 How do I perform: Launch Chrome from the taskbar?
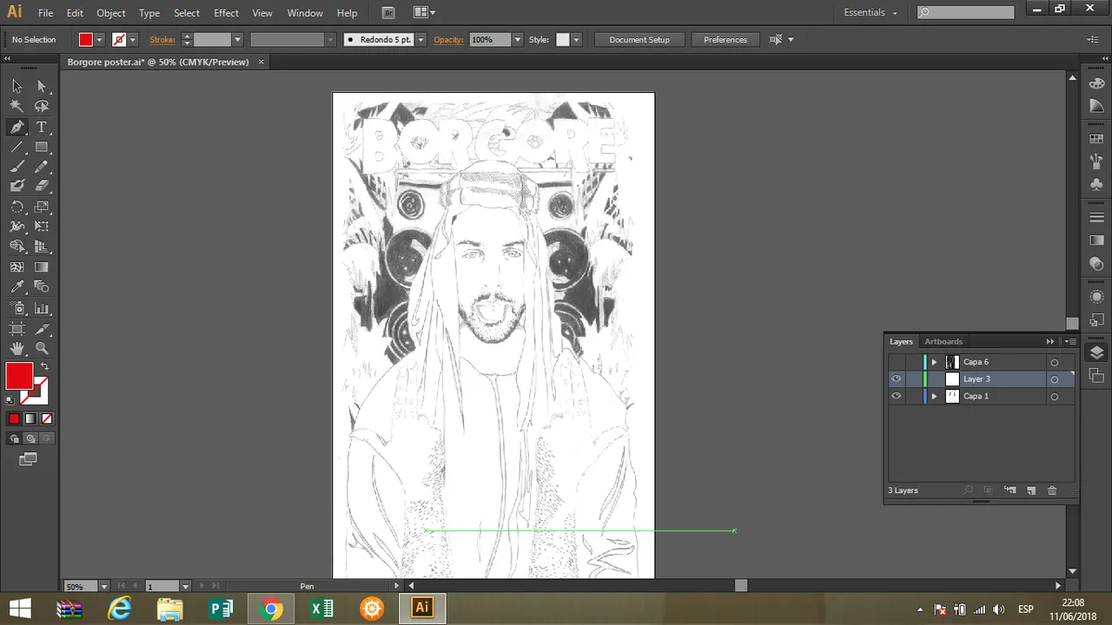271,609
